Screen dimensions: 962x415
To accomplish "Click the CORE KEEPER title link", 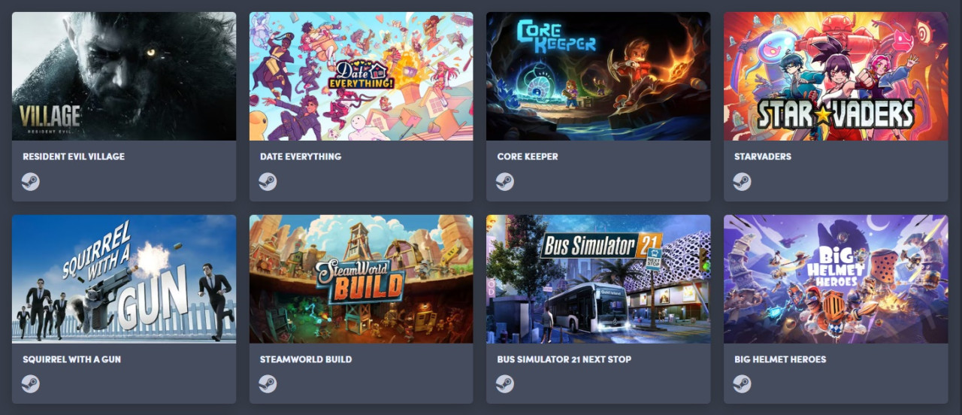I will point(528,156).
